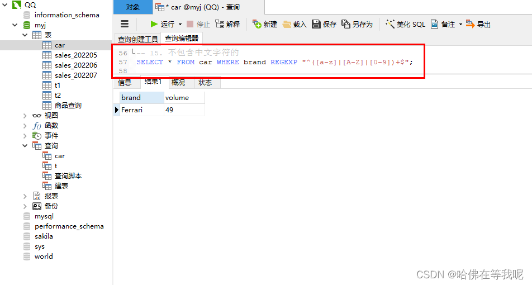Select table sales_202205
The width and height of the screenshot is (532, 285).
point(75,55)
